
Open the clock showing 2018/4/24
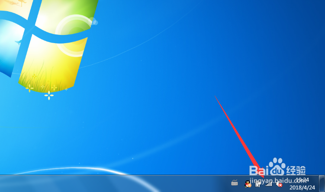(302, 184)
